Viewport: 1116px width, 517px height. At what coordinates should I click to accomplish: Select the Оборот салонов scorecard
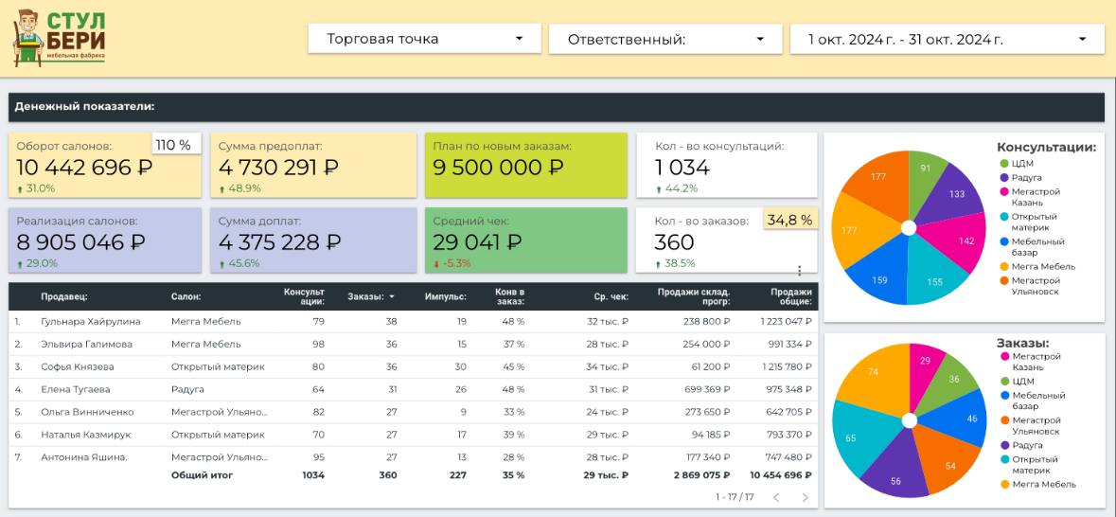coord(105,165)
